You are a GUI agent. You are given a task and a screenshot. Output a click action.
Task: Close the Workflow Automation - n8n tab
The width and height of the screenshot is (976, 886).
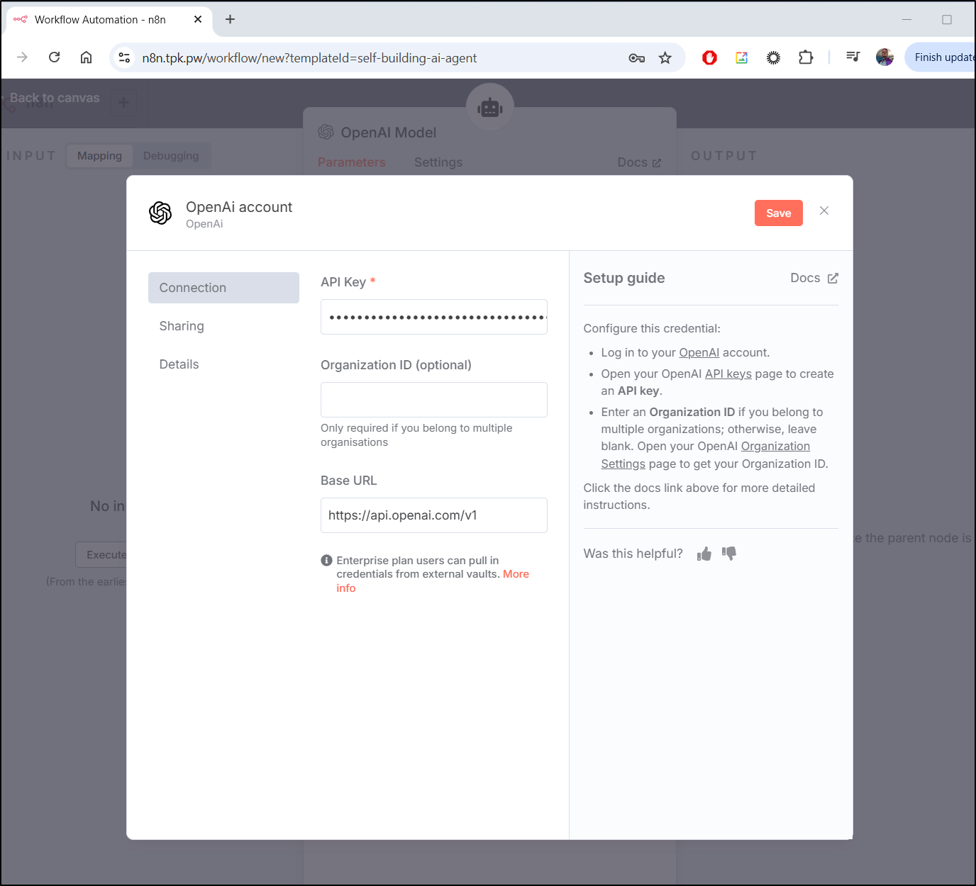tap(198, 19)
